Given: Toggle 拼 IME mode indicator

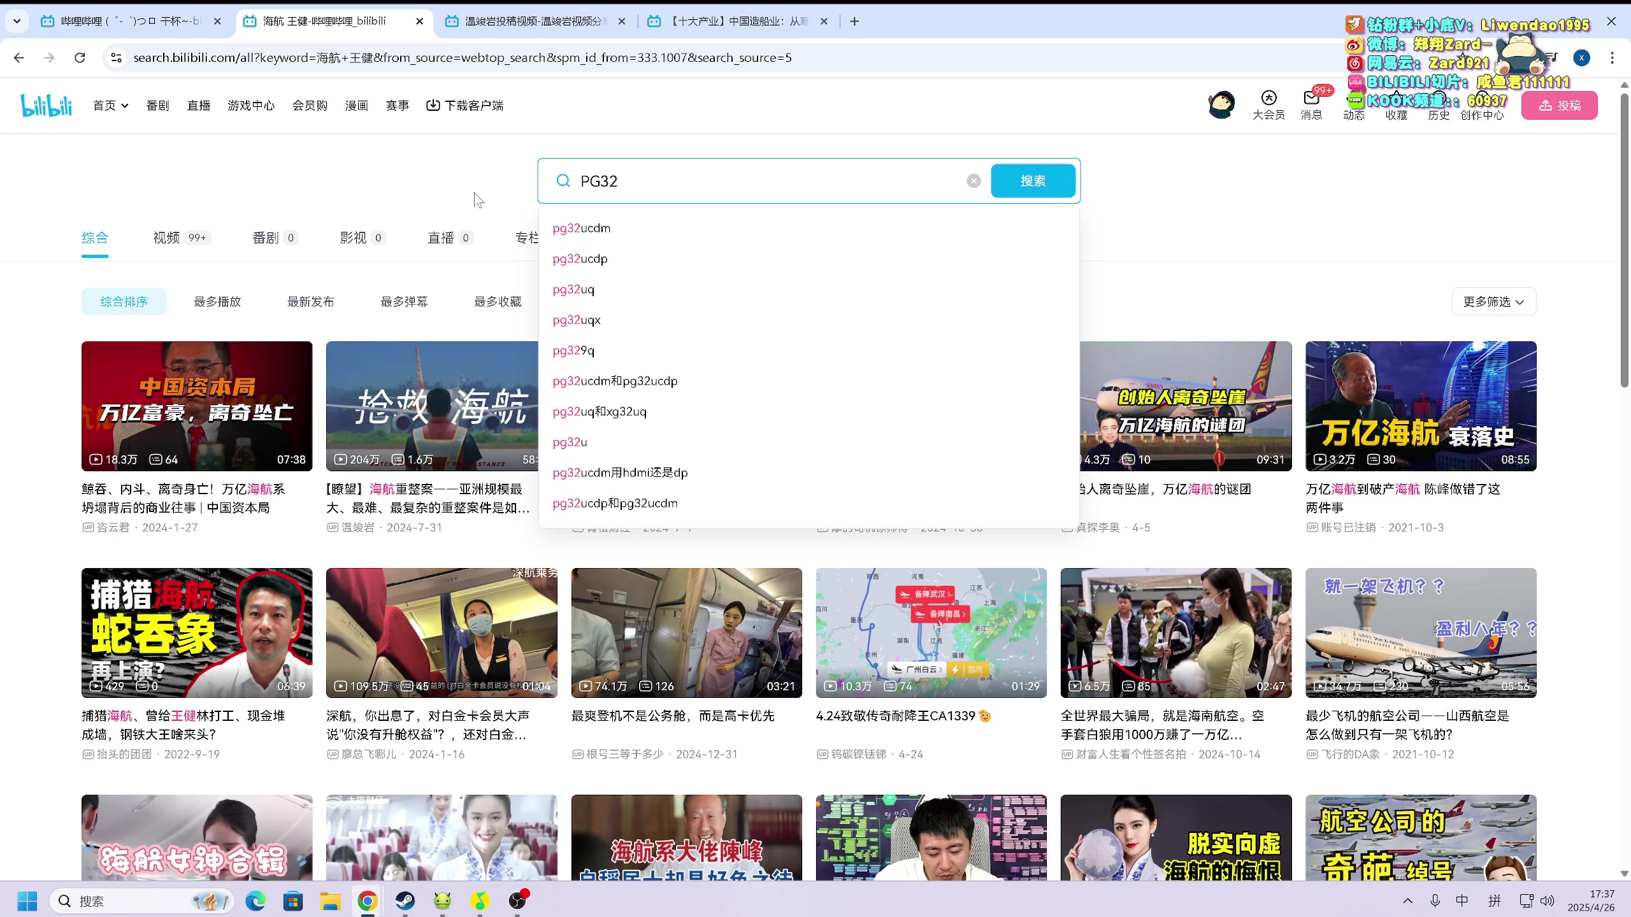Looking at the screenshot, I should (1495, 901).
